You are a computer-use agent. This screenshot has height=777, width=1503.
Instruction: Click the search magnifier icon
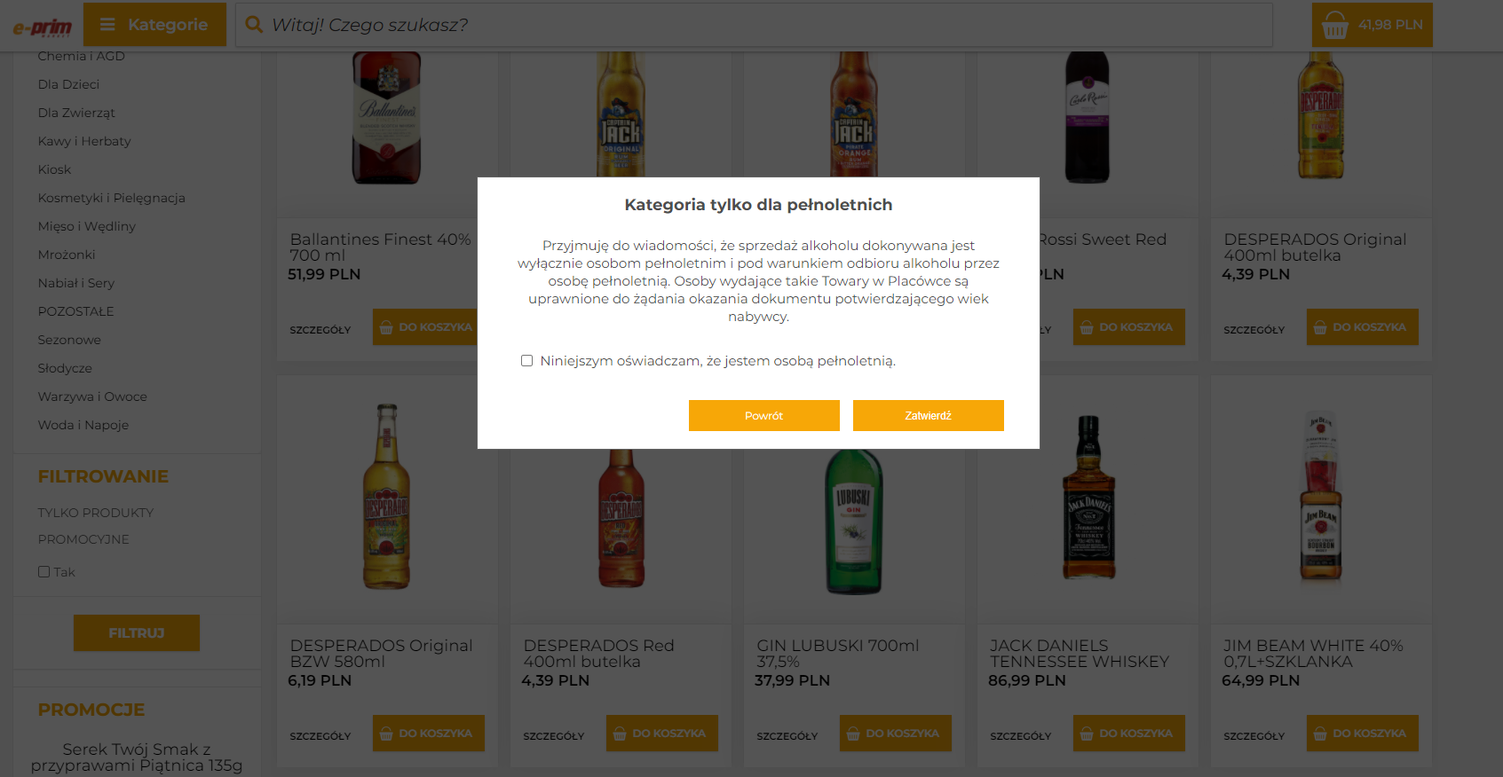[x=254, y=25]
